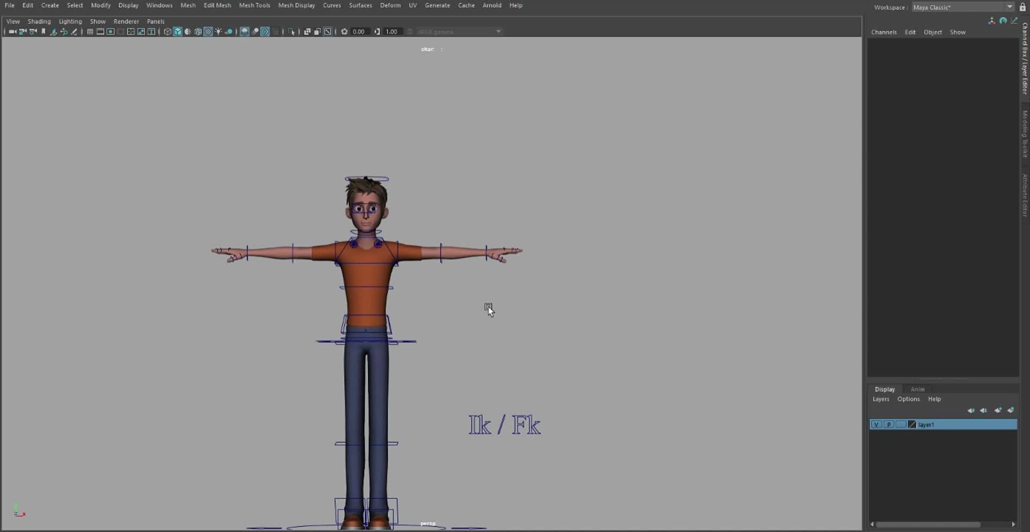
Task: Expand the Renderer menu in the viewport
Action: (126, 21)
